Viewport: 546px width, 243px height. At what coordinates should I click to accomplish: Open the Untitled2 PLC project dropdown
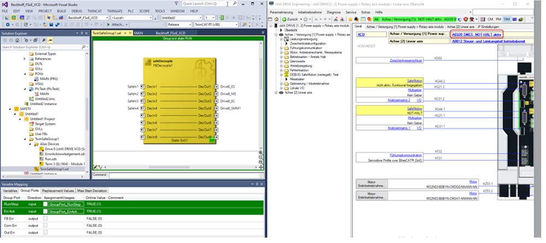click(x=200, y=17)
